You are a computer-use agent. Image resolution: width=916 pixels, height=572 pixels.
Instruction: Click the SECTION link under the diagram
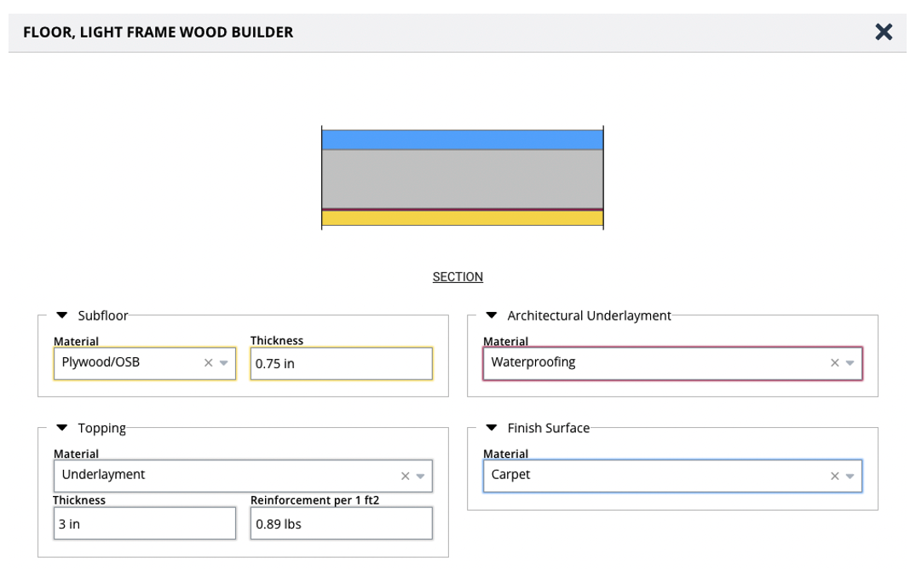point(458,277)
